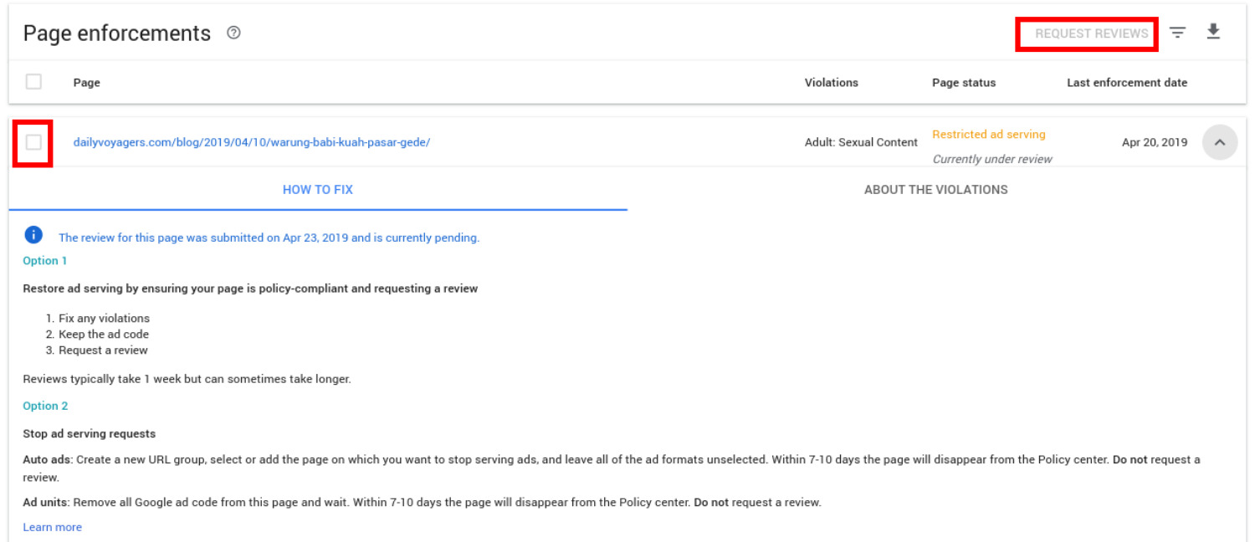Check the box for dailyvoyagers.com page row
Image resolution: width=1255 pixels, height=542 pixels.
(33, 142)
